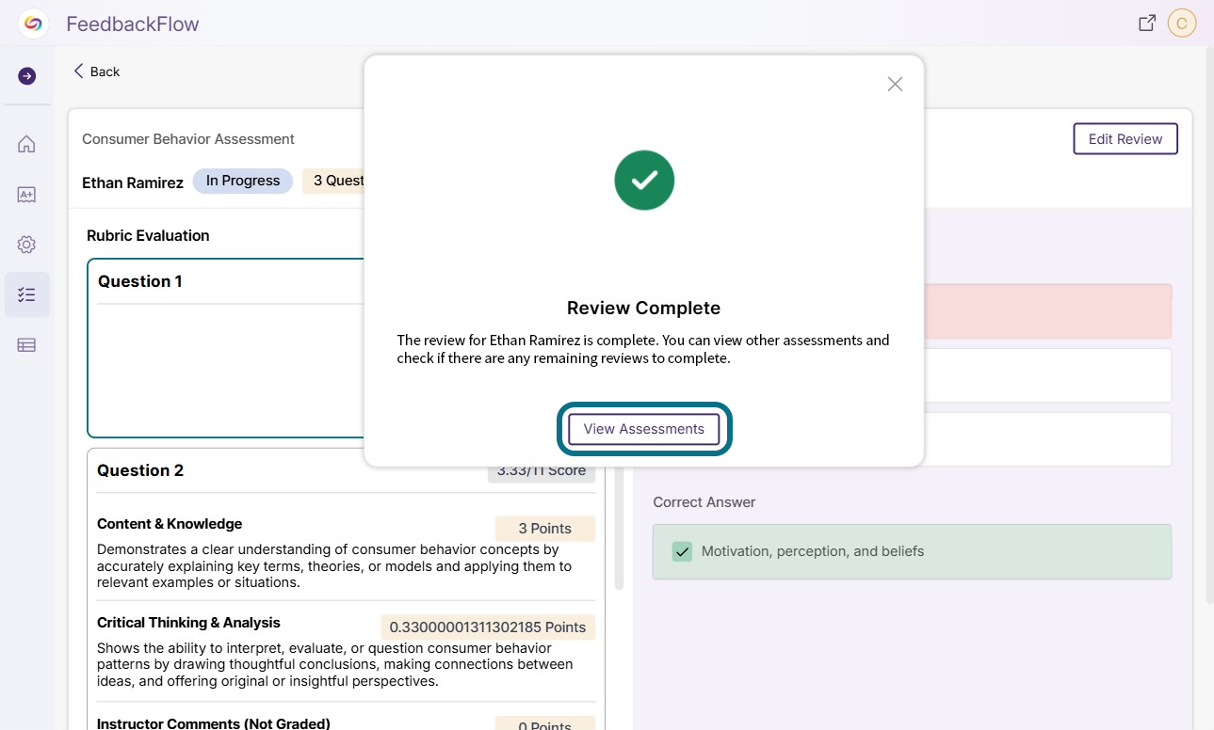Click the Correct Answer label
Image resolution: width=1214 pixels, height=730 pixels.
coord(704,502)
